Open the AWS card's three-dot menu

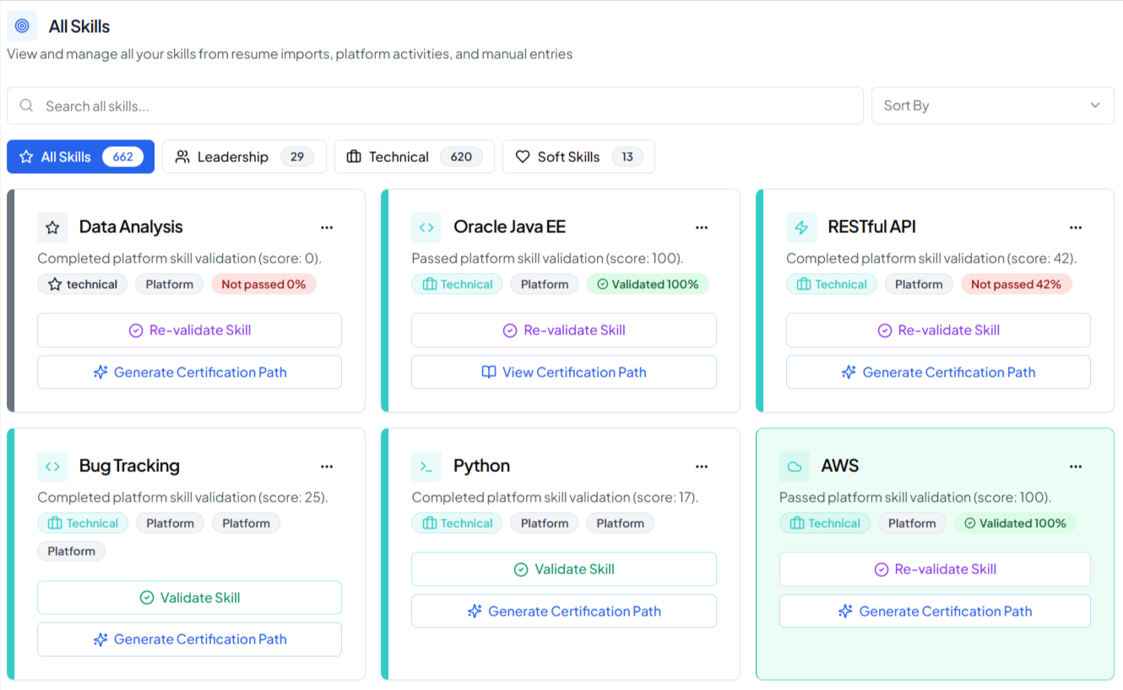(1076, 466)
